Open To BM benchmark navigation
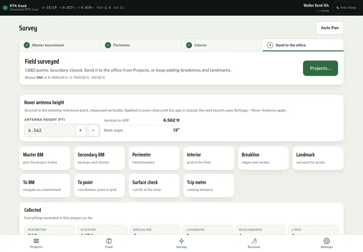Image resolution: width=363 pixels, height=252 pixels. [45, 186]
